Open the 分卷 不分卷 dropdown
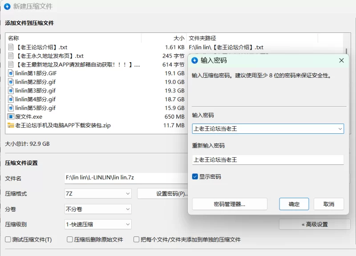Screen dimensions: 356x256 (x=98, y=209)
